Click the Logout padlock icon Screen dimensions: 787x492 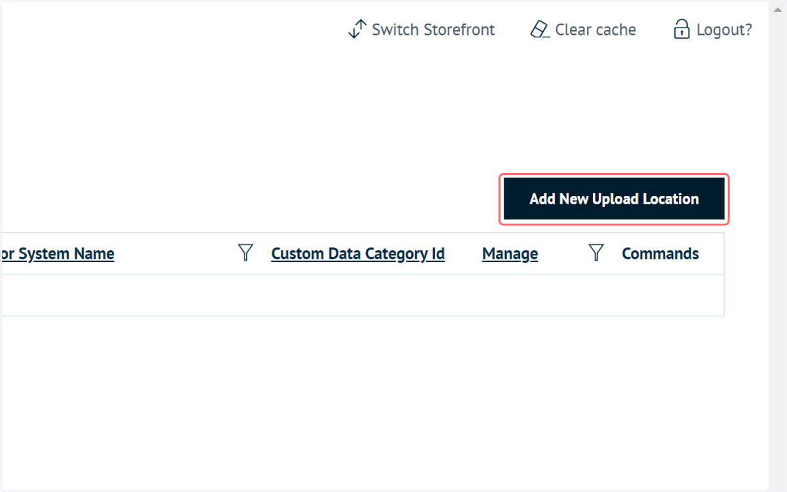click(x=681, y=29)
